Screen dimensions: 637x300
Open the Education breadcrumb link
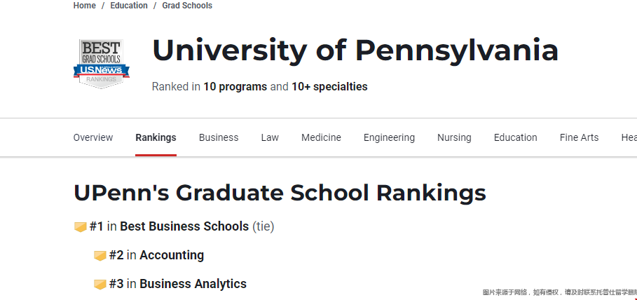pyautogui.click(x=129, y=6)
